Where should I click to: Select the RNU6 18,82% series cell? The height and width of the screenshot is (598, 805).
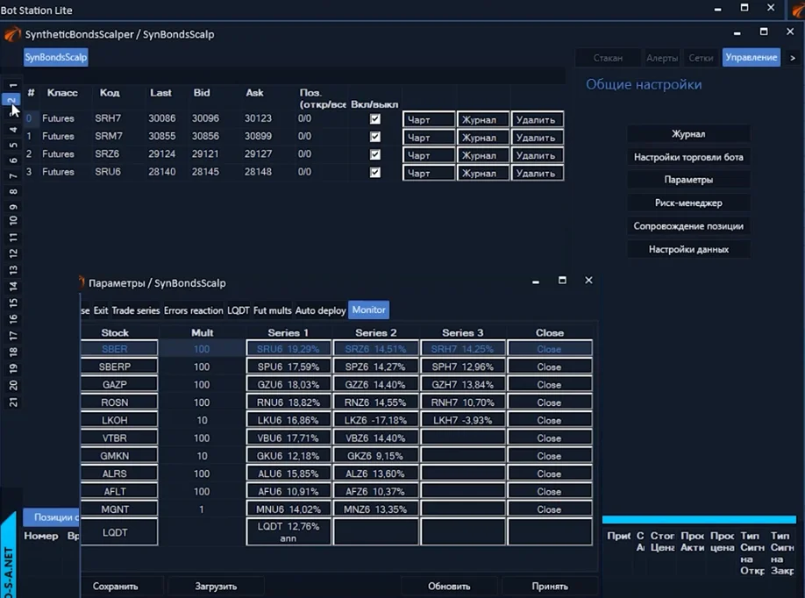click(289, 402)
